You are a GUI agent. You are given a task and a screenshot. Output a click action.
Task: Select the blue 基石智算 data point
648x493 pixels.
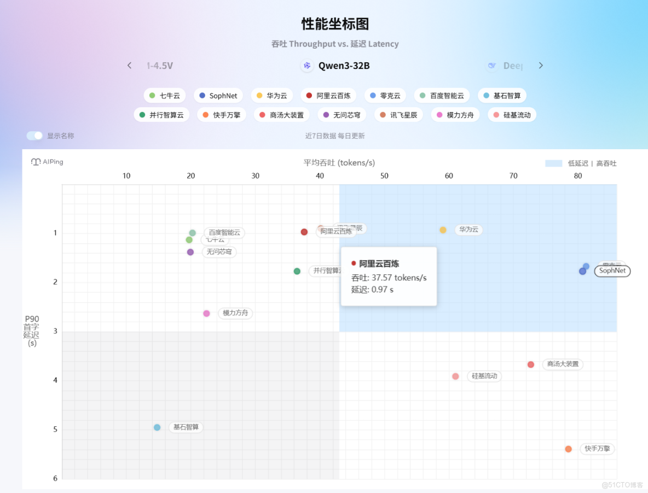157,427
